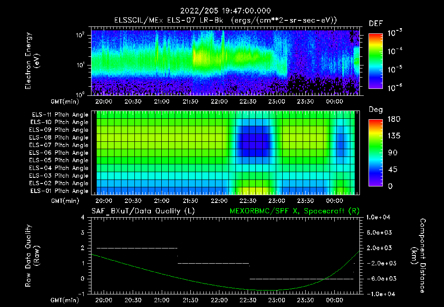This screenshot has width=444, height=307.
Task: Click the ELS-02 Pitch Angle row label
Action: [59, 183]
